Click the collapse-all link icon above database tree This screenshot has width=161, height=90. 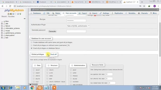coord(25,18)
